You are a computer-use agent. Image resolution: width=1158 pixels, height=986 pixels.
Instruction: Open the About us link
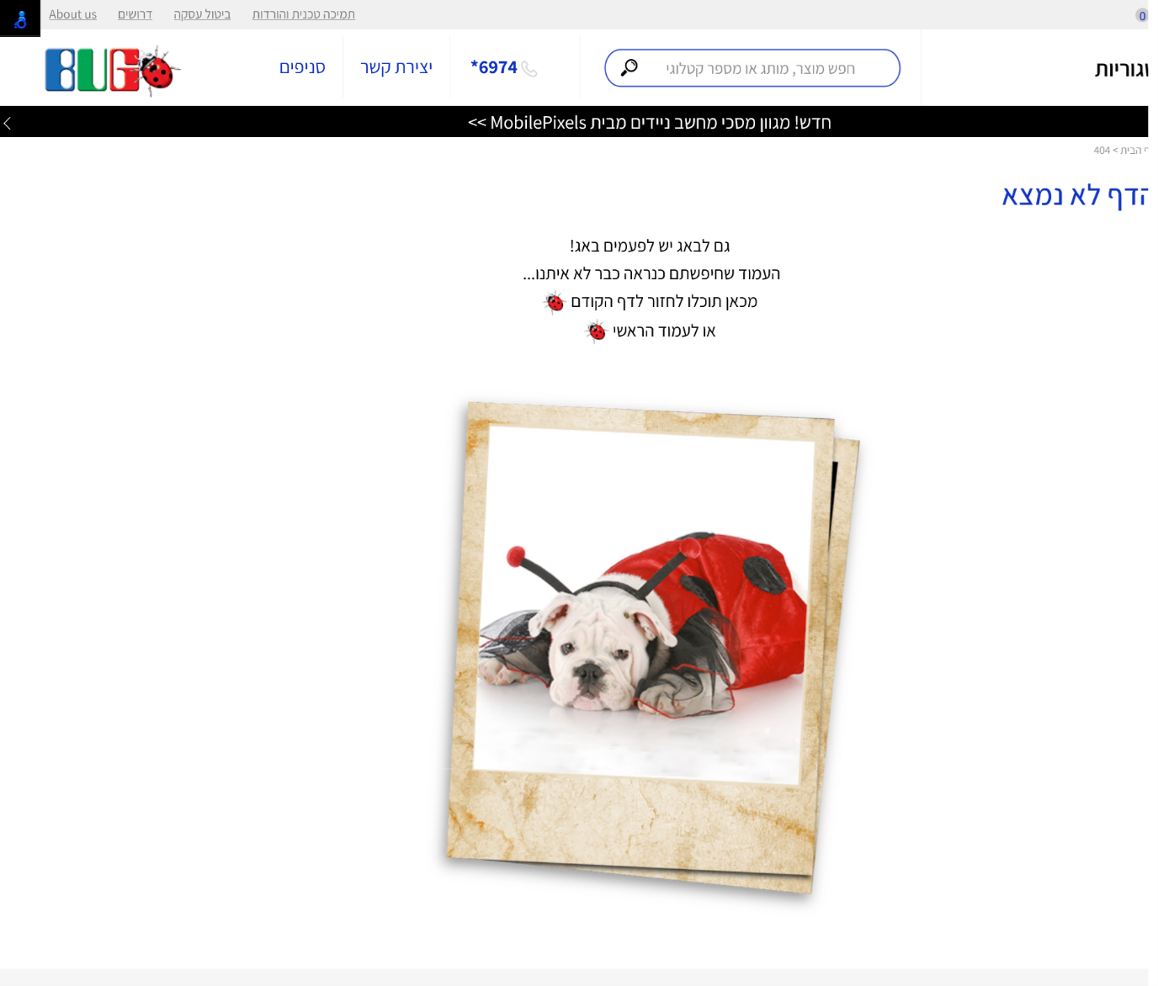[72, 14]
